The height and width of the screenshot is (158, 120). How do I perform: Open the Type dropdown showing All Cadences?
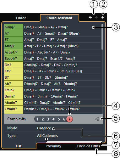tap(47, 136)
